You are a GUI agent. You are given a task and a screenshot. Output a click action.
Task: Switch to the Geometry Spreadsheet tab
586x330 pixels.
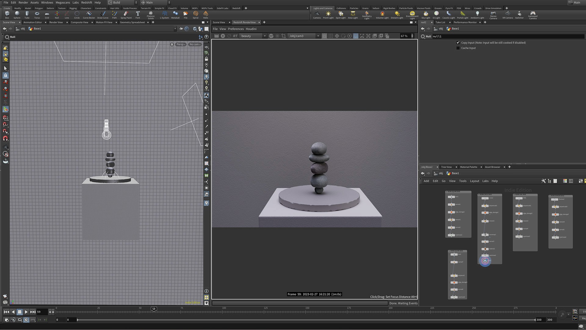[132, 22]
